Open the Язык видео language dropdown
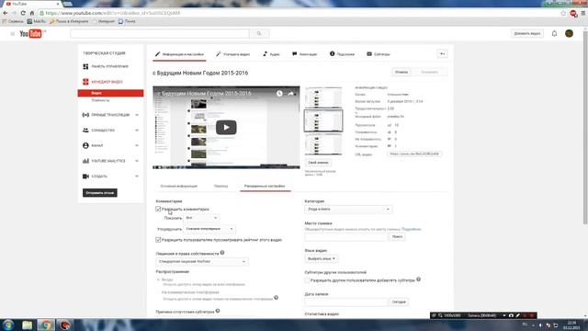The height and width of the screenshot is (331, 588). coord(321,258)
